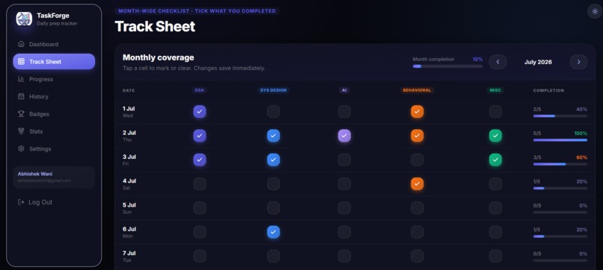Open the Dashboard page
The width and height of the screenshot is (603, 270).
point(54,44)
